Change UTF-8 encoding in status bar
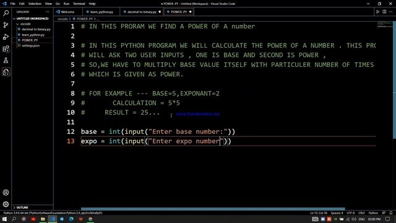The height and width of the screenshot is (223, 396). coord(351,213)
